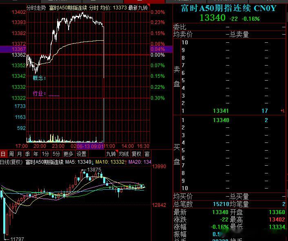Click the 富时A50期指连续 CN0Y title
This screenshot has width=288, height=241.
click(x=229, y=9)
